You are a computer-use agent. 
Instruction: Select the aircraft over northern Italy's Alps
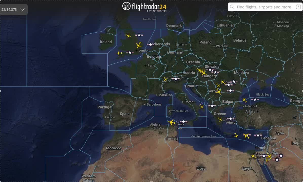(165, 79)
